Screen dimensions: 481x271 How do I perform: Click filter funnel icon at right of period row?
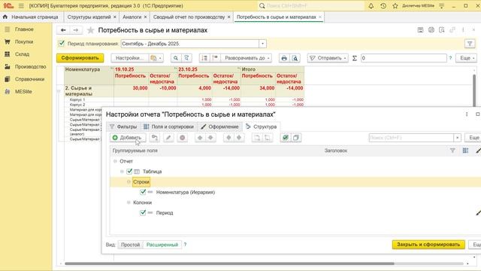pyautogui.click(x=470, y=44)
